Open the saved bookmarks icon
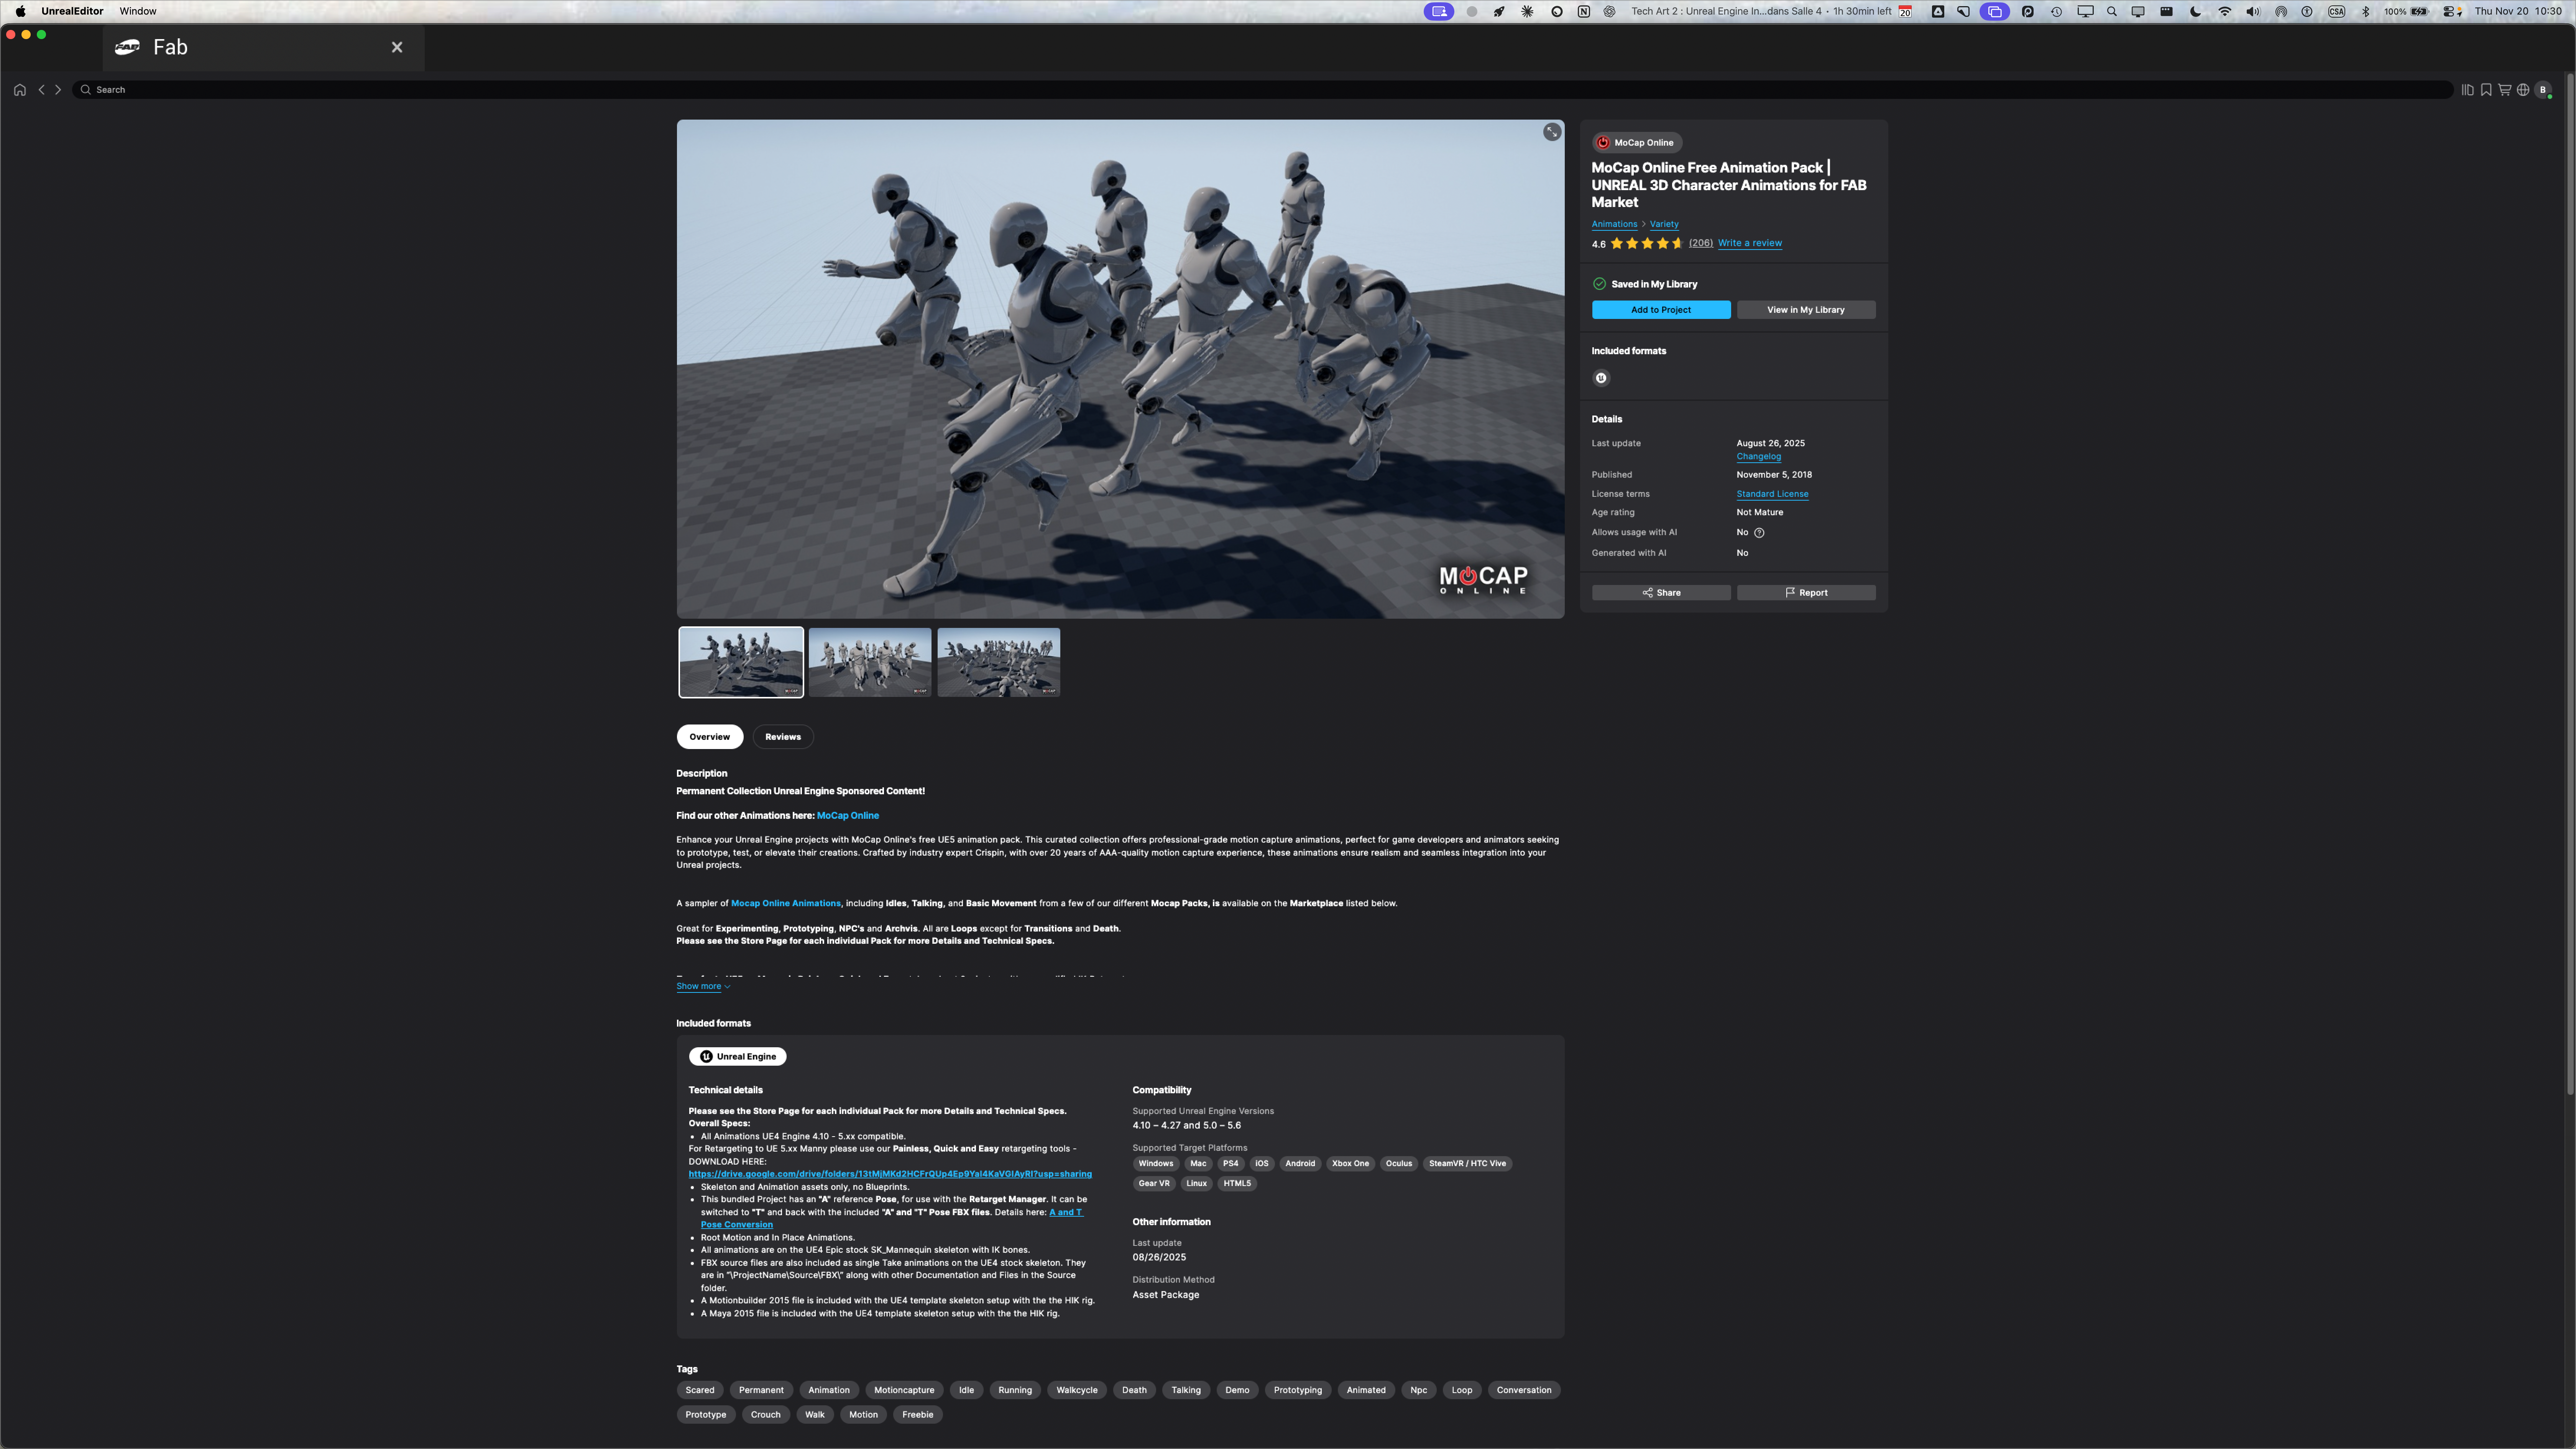The width and height of the screenshot is (2576, 1449). pos(2486,90)
